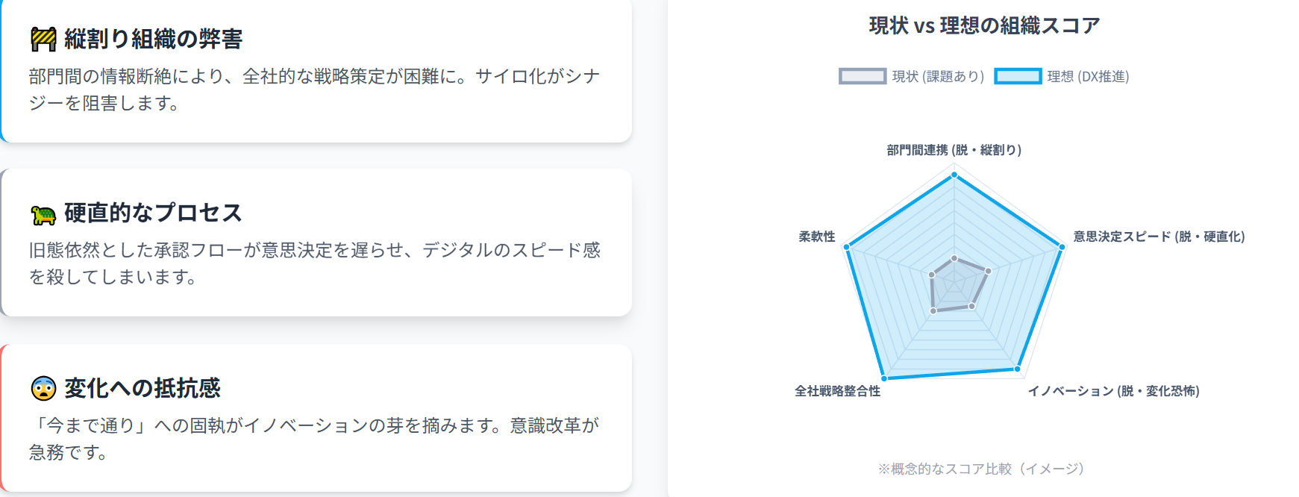Click the blue 理想 legend color box

[1018, 76]
